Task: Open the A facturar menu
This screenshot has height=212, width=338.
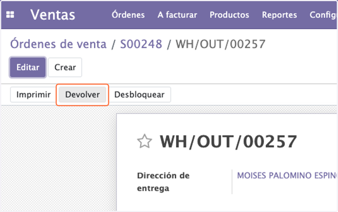Action: [x=177, y=15]
